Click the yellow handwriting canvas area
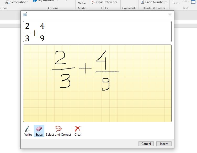The height and width of the screenshot is (153, 197). [97, 83]
